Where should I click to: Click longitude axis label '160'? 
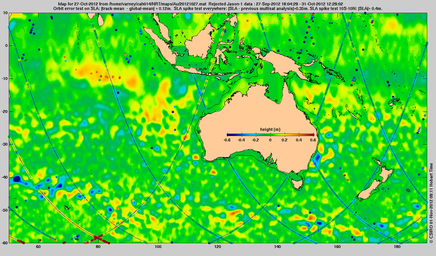pos(337,247)
